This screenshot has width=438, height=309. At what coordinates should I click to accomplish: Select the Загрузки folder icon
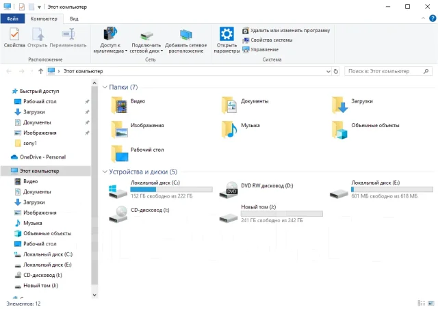pos(339,105)
